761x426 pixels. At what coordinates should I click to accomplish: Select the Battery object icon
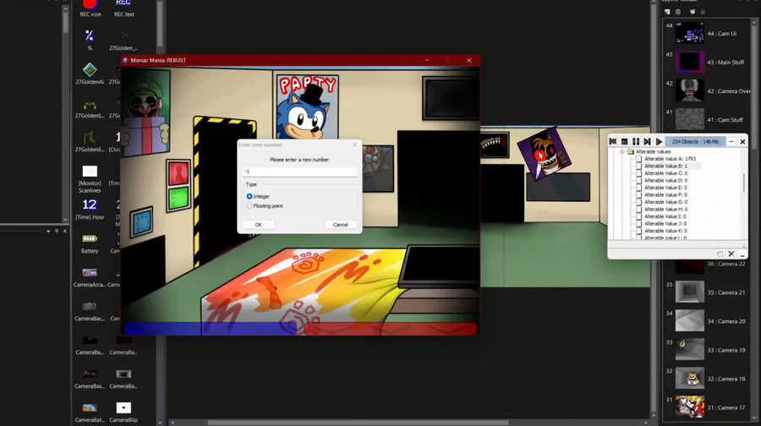click(90, 238)
